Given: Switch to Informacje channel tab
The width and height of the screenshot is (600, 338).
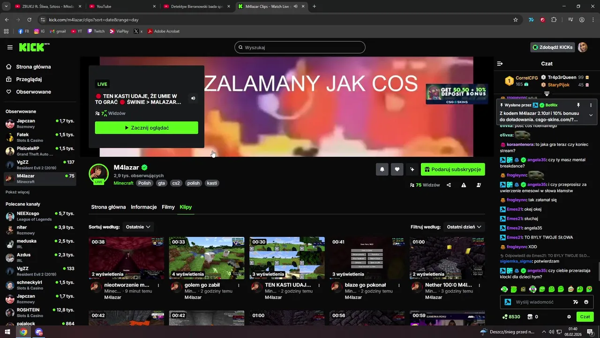Looking at the screenshot, I should click(x=144, y=207).
